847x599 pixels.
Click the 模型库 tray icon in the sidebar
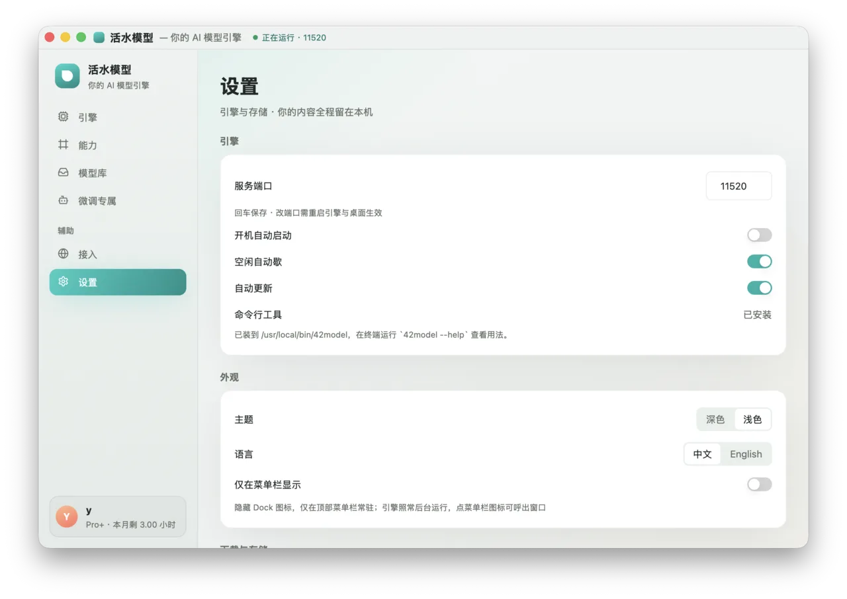pos(63,172)
